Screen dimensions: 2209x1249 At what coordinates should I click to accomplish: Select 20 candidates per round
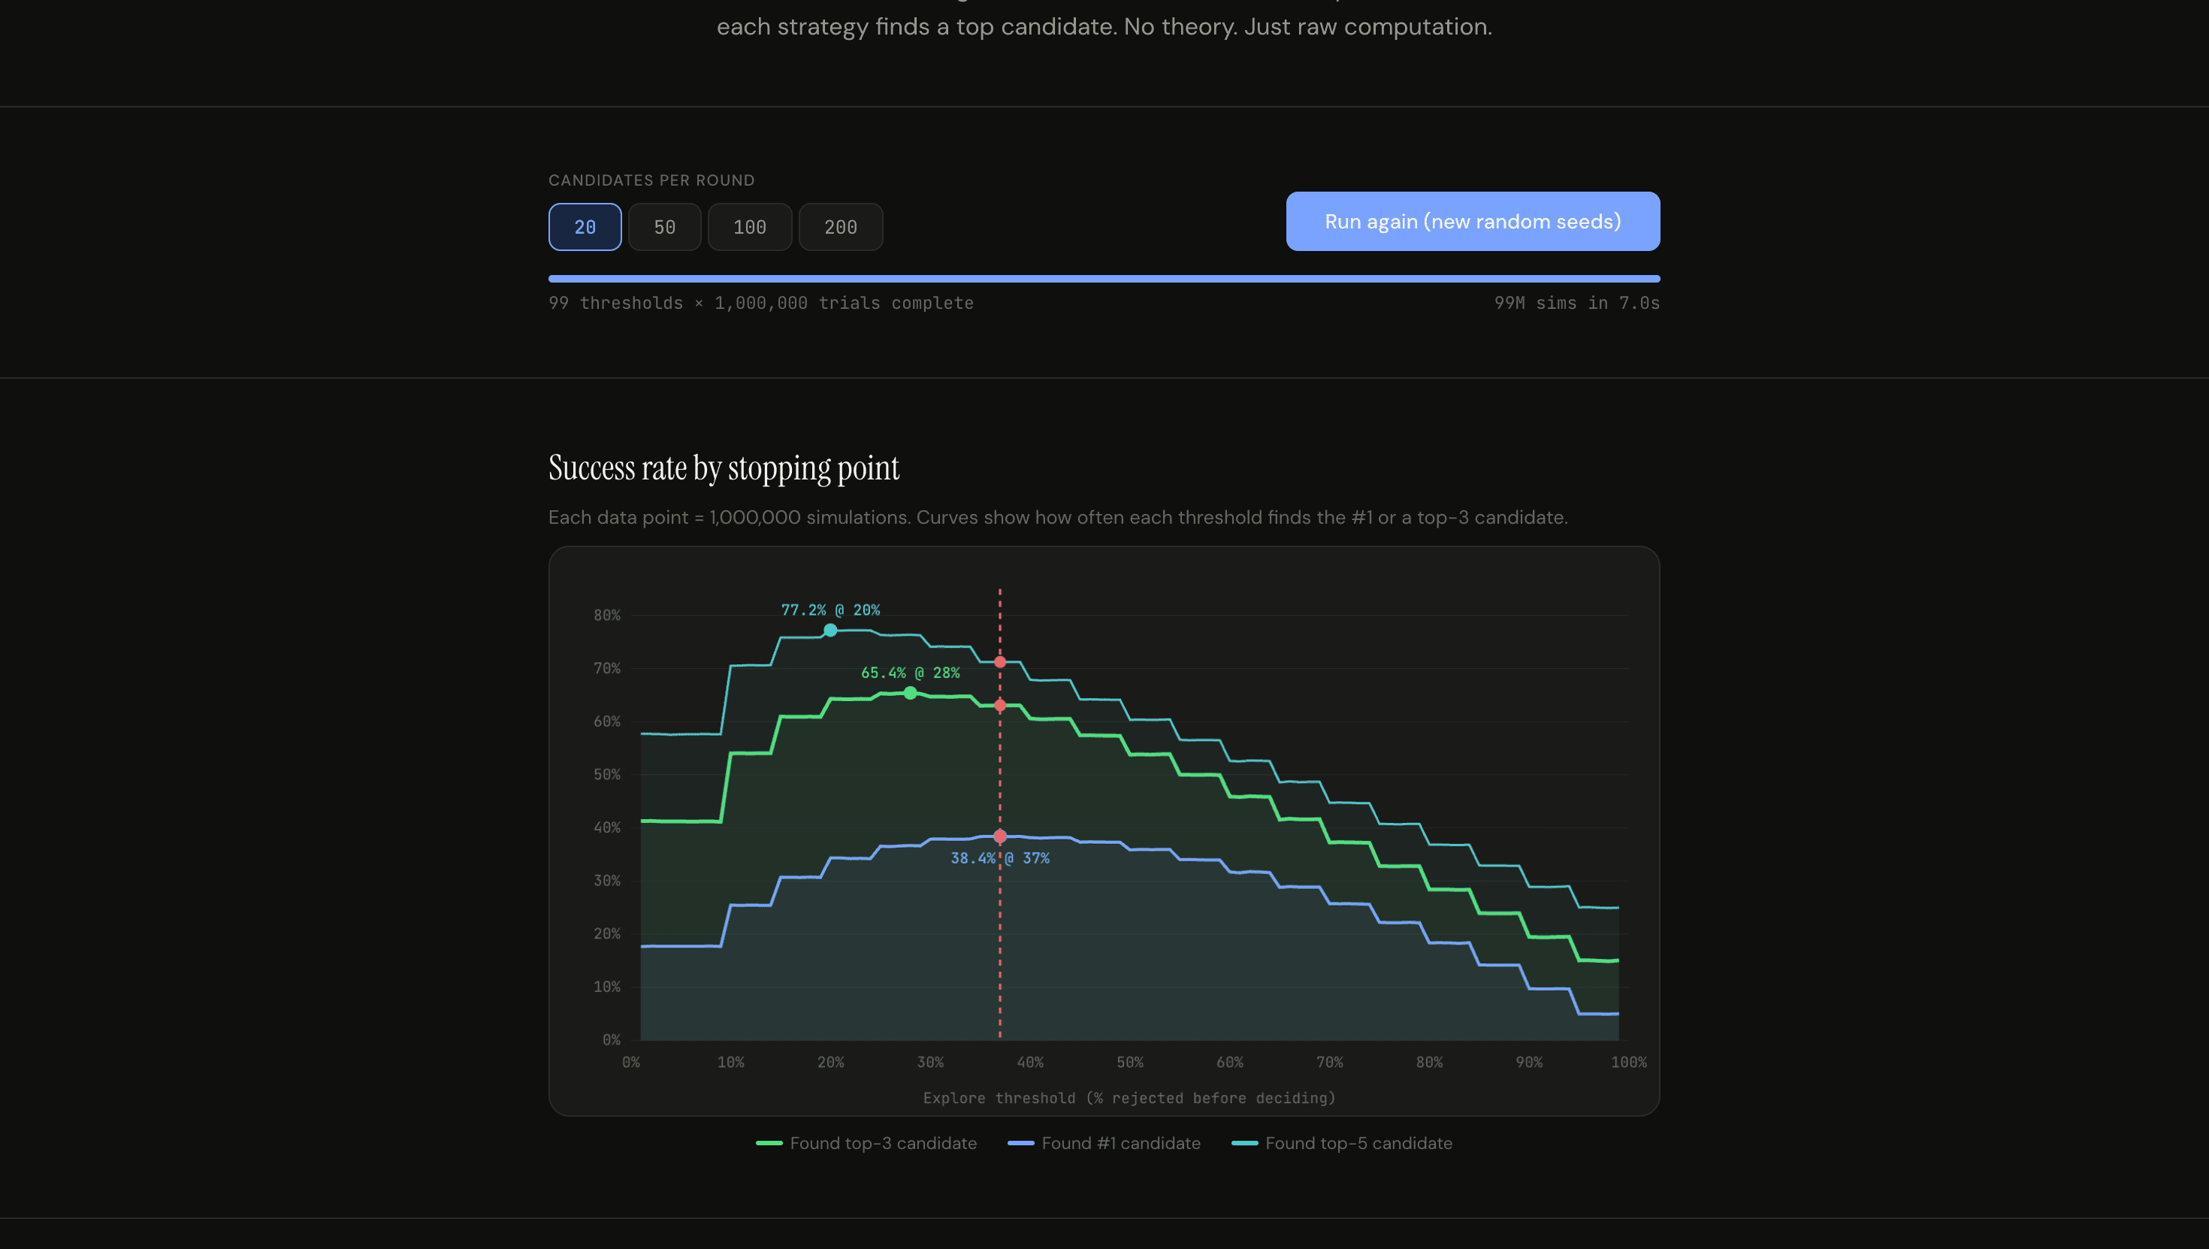[x=585, y=227]
